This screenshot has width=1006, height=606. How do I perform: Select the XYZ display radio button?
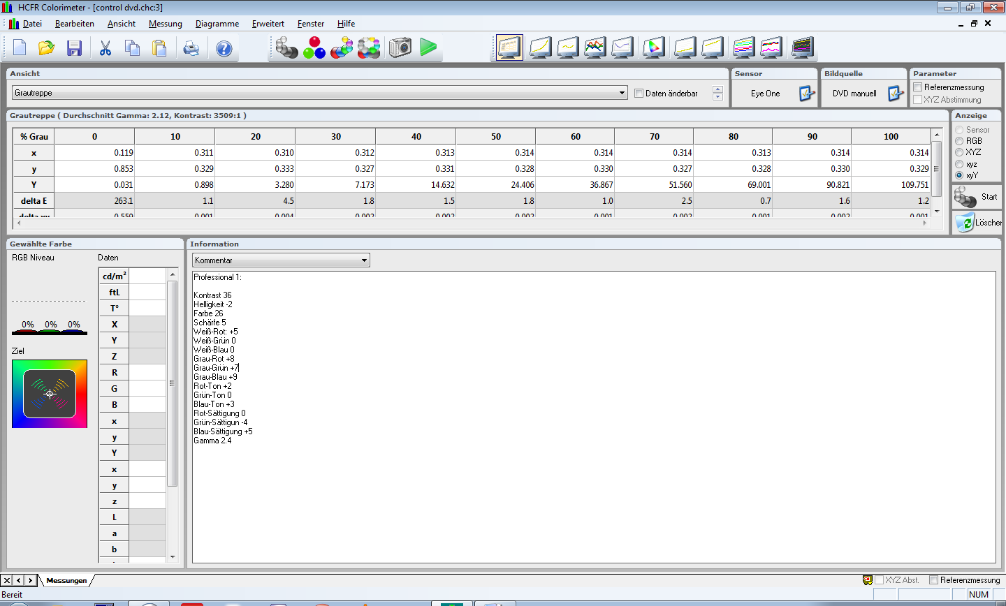click(x=959, y=152)
